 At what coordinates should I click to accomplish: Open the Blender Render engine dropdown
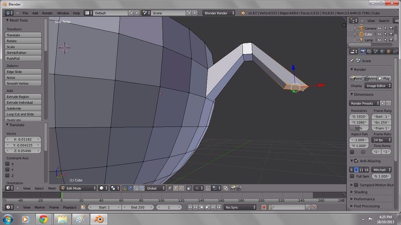pos(219,13)
